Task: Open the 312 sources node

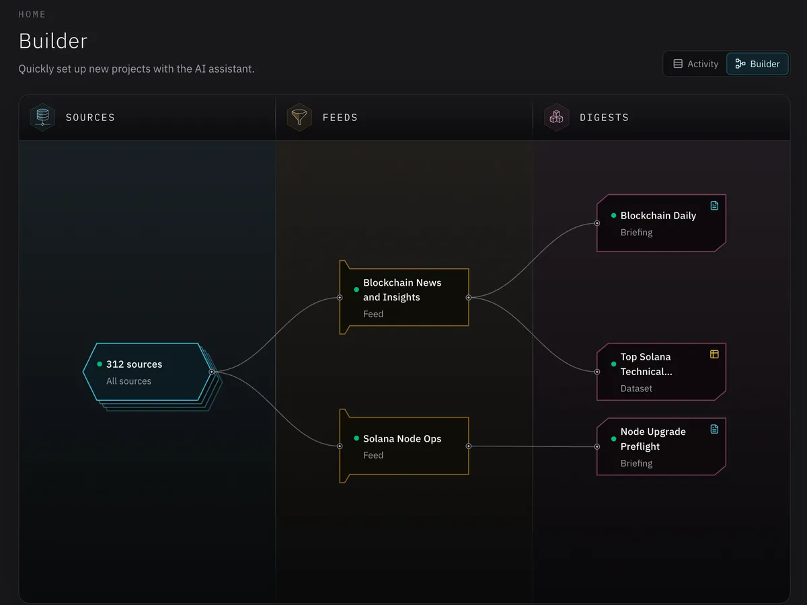Action: pyautogui.click(x=147, y=372)
